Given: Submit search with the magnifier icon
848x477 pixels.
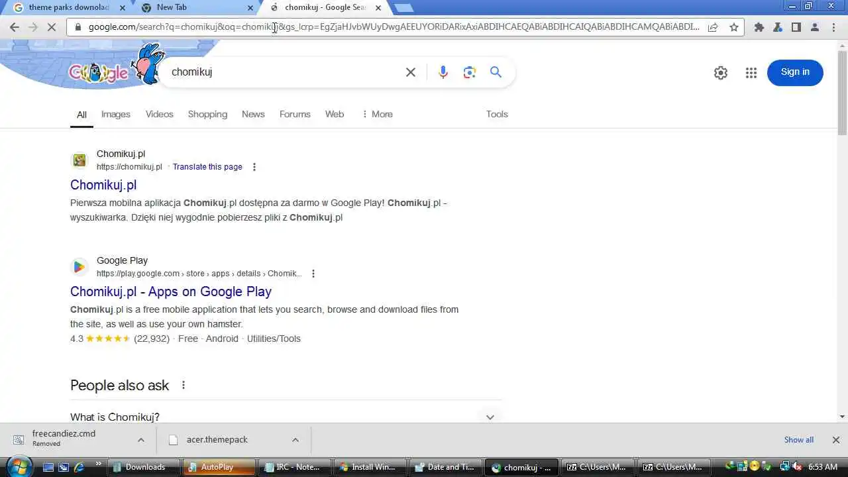Looking at the screenshot, I should (496, 72).
